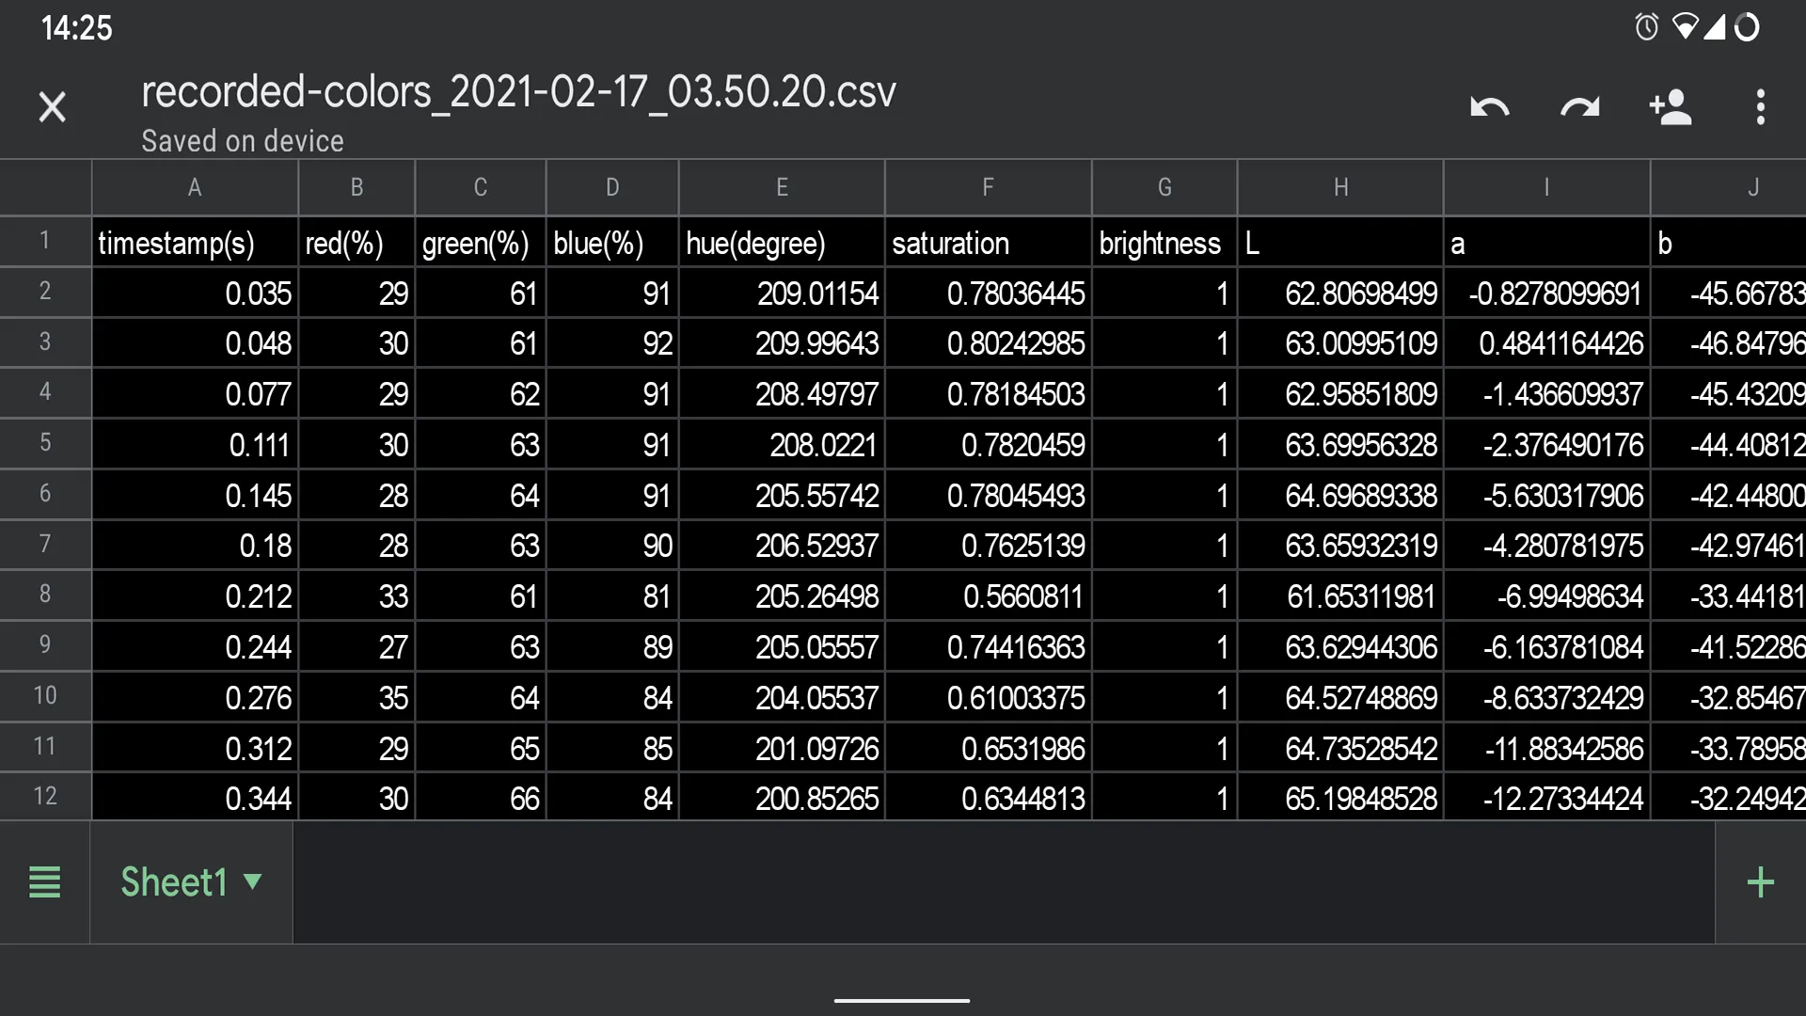The width and height of the screenshot is (1806, 1016).
Task: Select the hue(degree) header cell
Action: click(x=782, y=243)
